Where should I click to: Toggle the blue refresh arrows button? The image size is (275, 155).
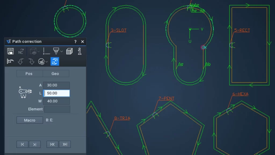pos(55,62)
